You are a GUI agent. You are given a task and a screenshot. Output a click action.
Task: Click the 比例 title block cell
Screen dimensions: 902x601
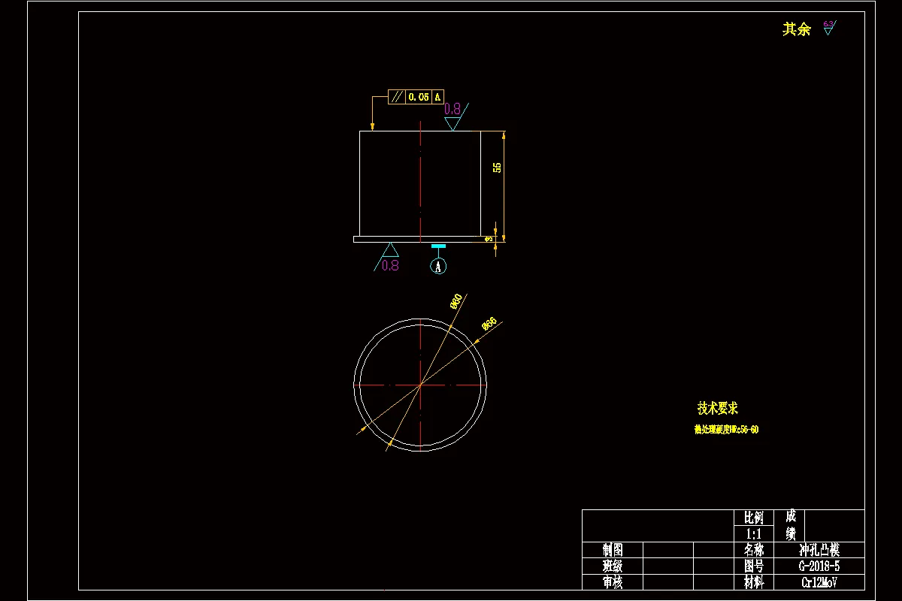pos(754,518)
